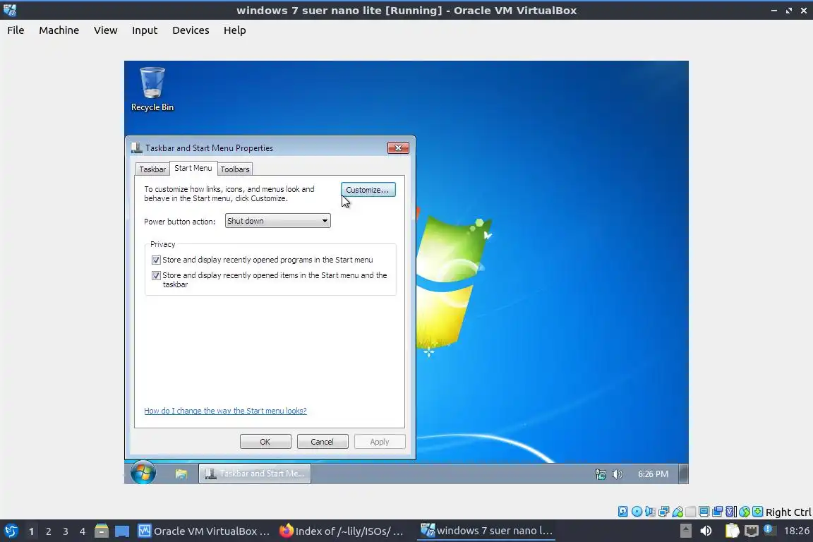
Task: Click the 6:26 PM guest clock
Action: pyautogui.click(x=653, y=474)
